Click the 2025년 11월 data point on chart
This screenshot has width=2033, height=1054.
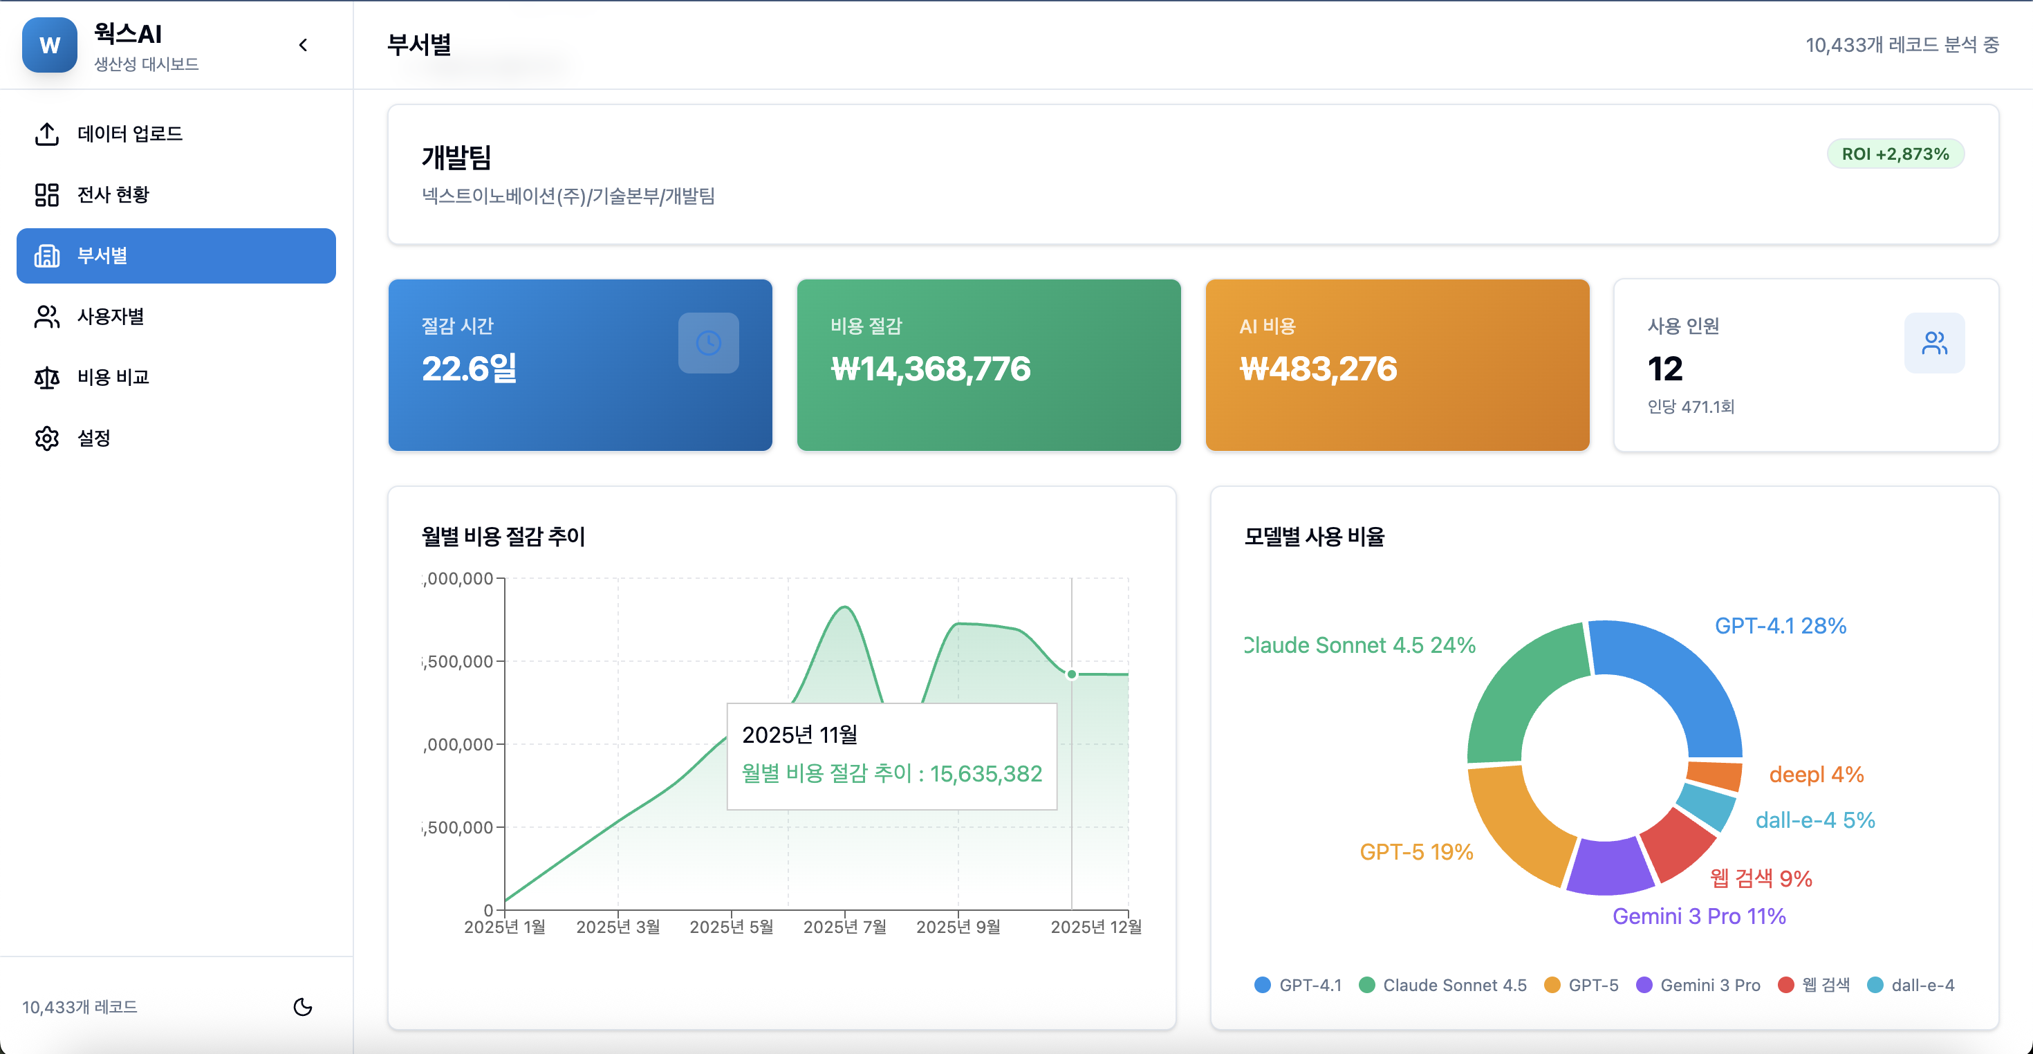coord(1071,674)
